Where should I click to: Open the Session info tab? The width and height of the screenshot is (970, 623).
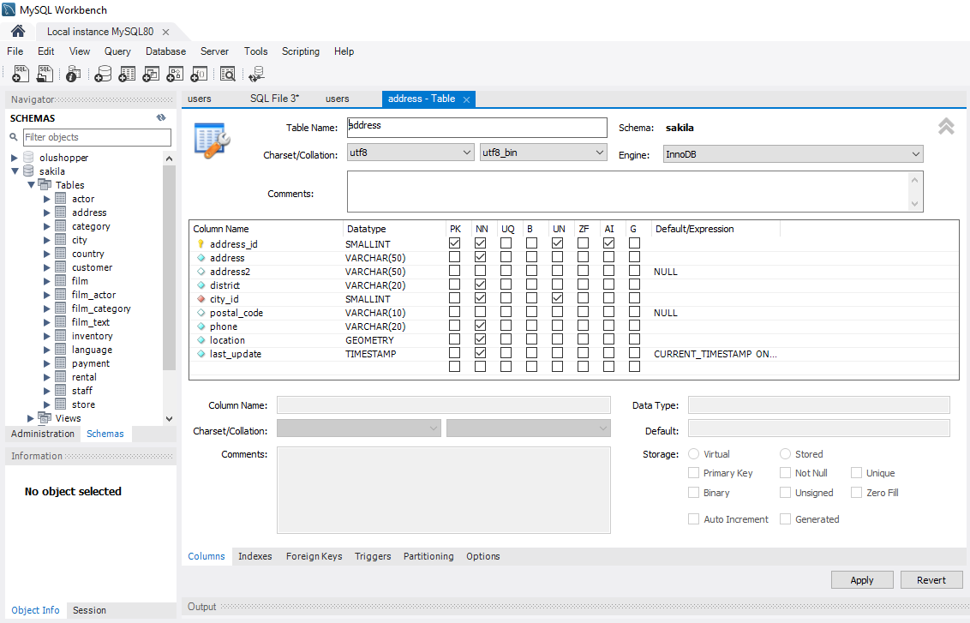click(x=89, y=610)
